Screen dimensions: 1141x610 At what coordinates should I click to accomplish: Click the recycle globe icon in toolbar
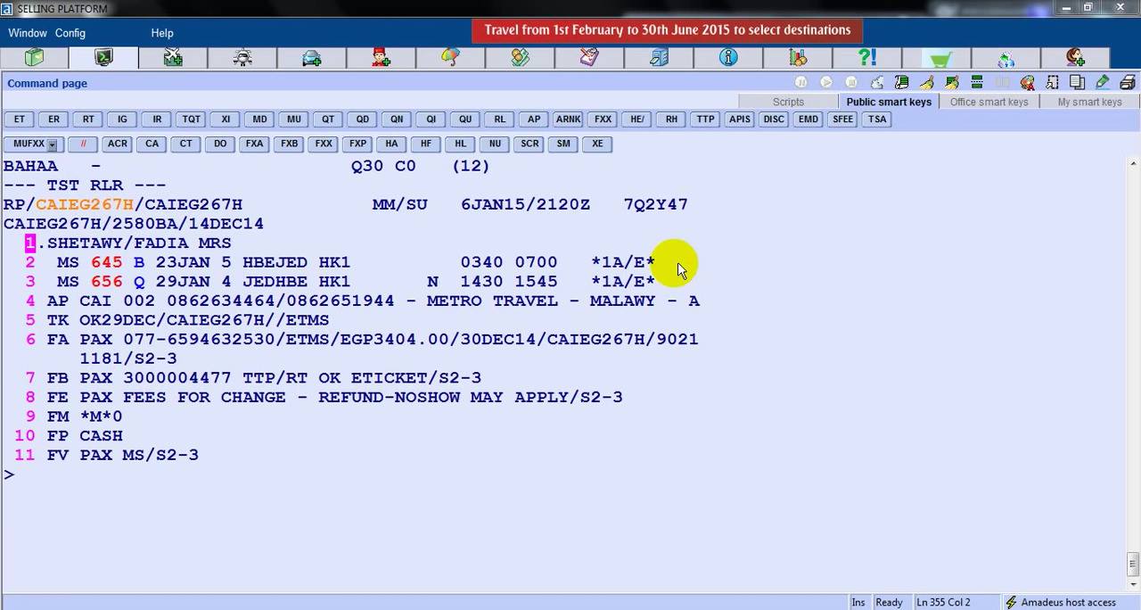pyautogui.click(x=1006, y=59)
